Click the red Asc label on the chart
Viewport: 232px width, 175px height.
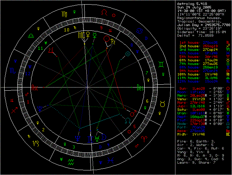35,87
